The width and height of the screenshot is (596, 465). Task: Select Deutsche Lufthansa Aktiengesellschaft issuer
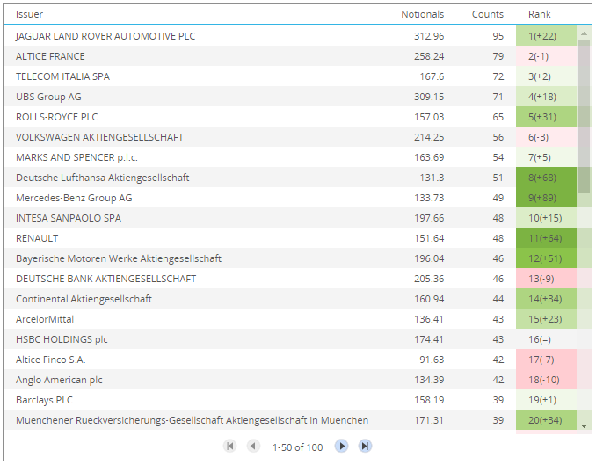tap(102, 178)
